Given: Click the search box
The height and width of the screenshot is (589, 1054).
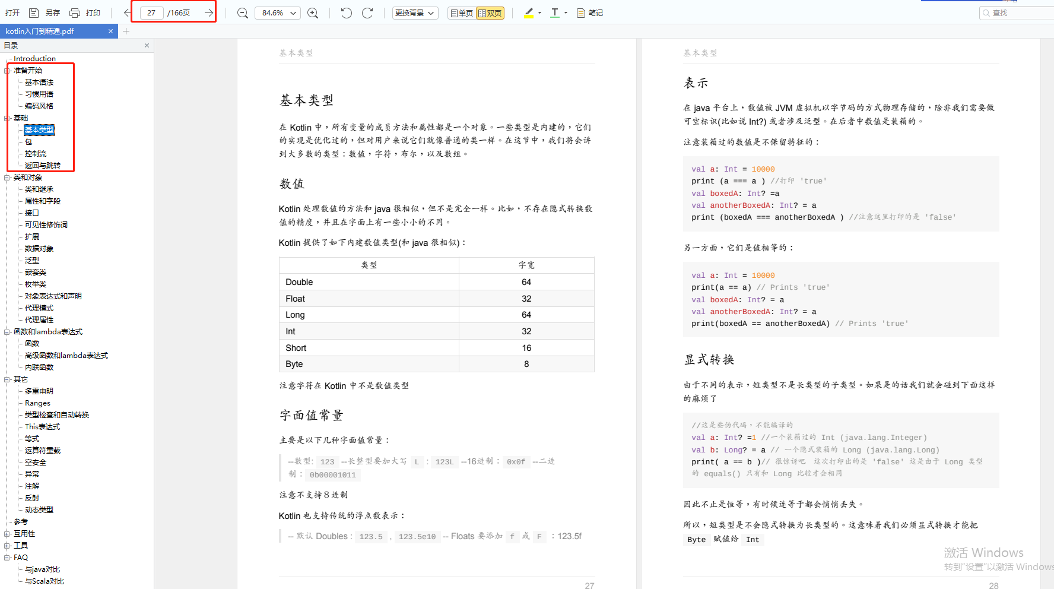Looking at the screenshot, I should (x=1017, y=12).
